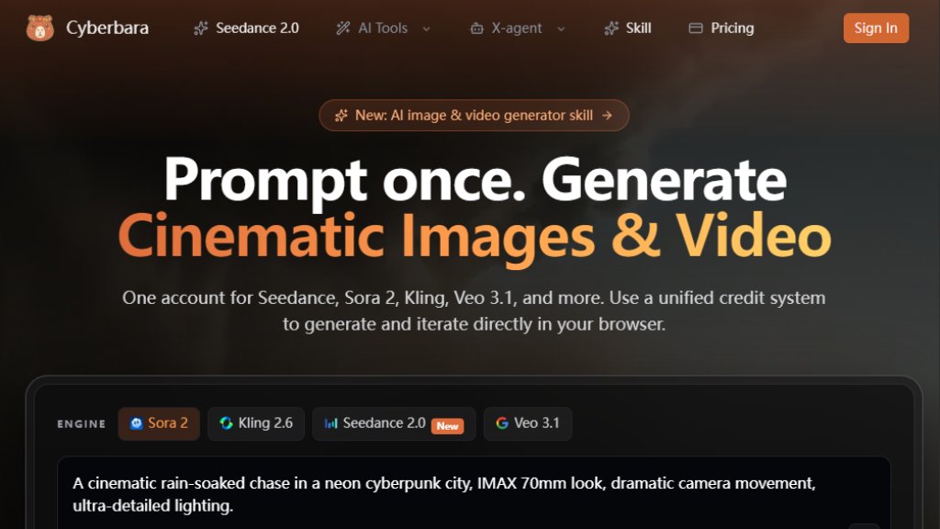This screenshot has width=940, height=529.
Task: Click the Seedance bars logo in engine row
Action: [x=330, y=423]
